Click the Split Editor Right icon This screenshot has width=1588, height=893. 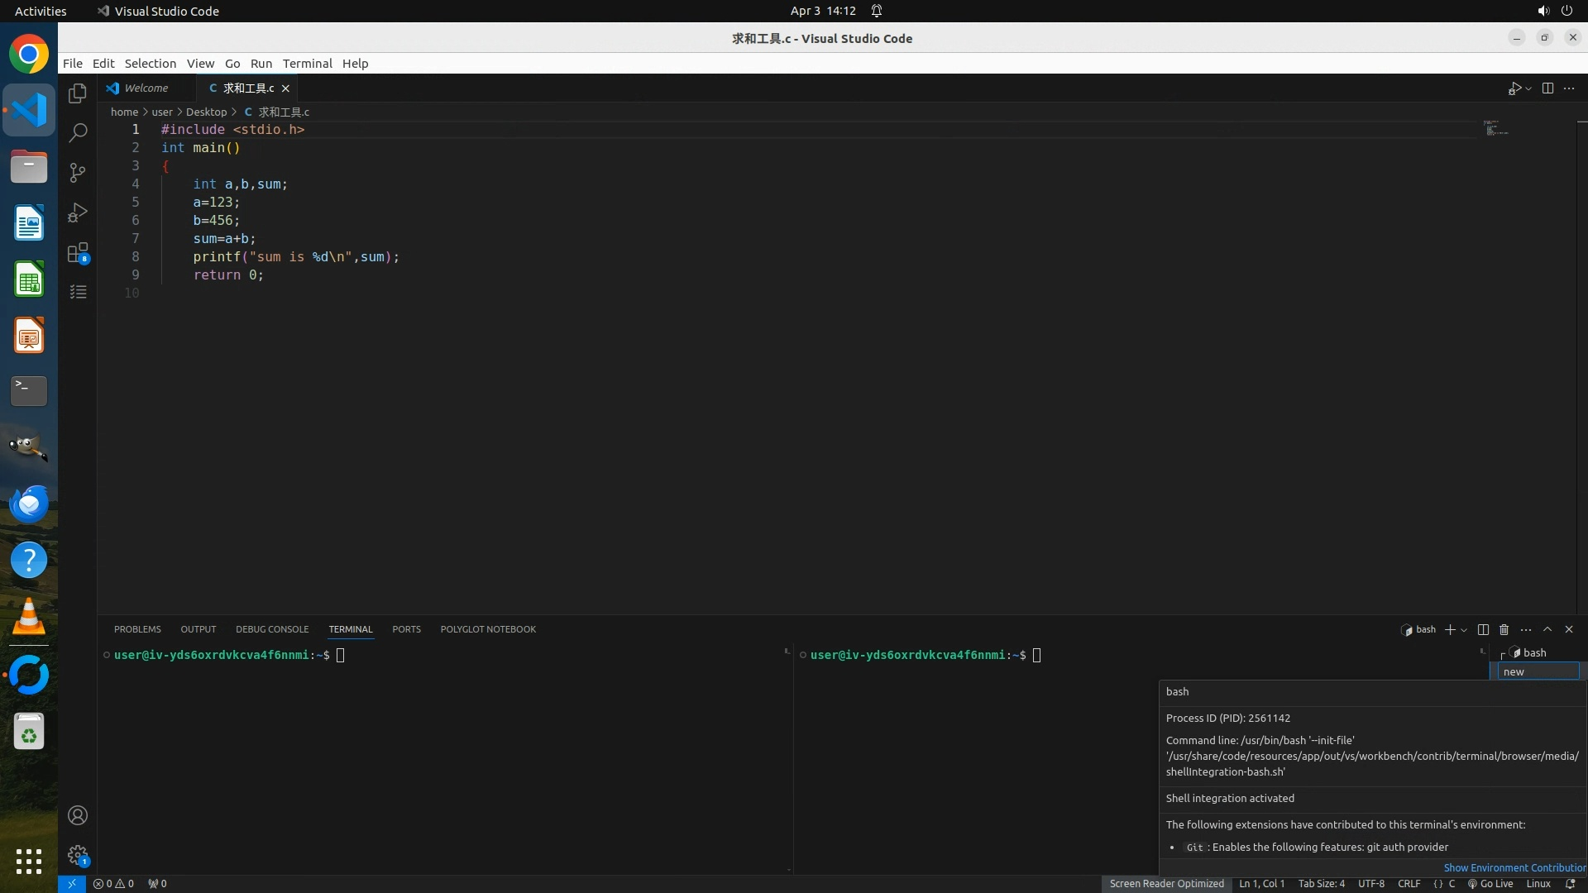(1547, 88)
